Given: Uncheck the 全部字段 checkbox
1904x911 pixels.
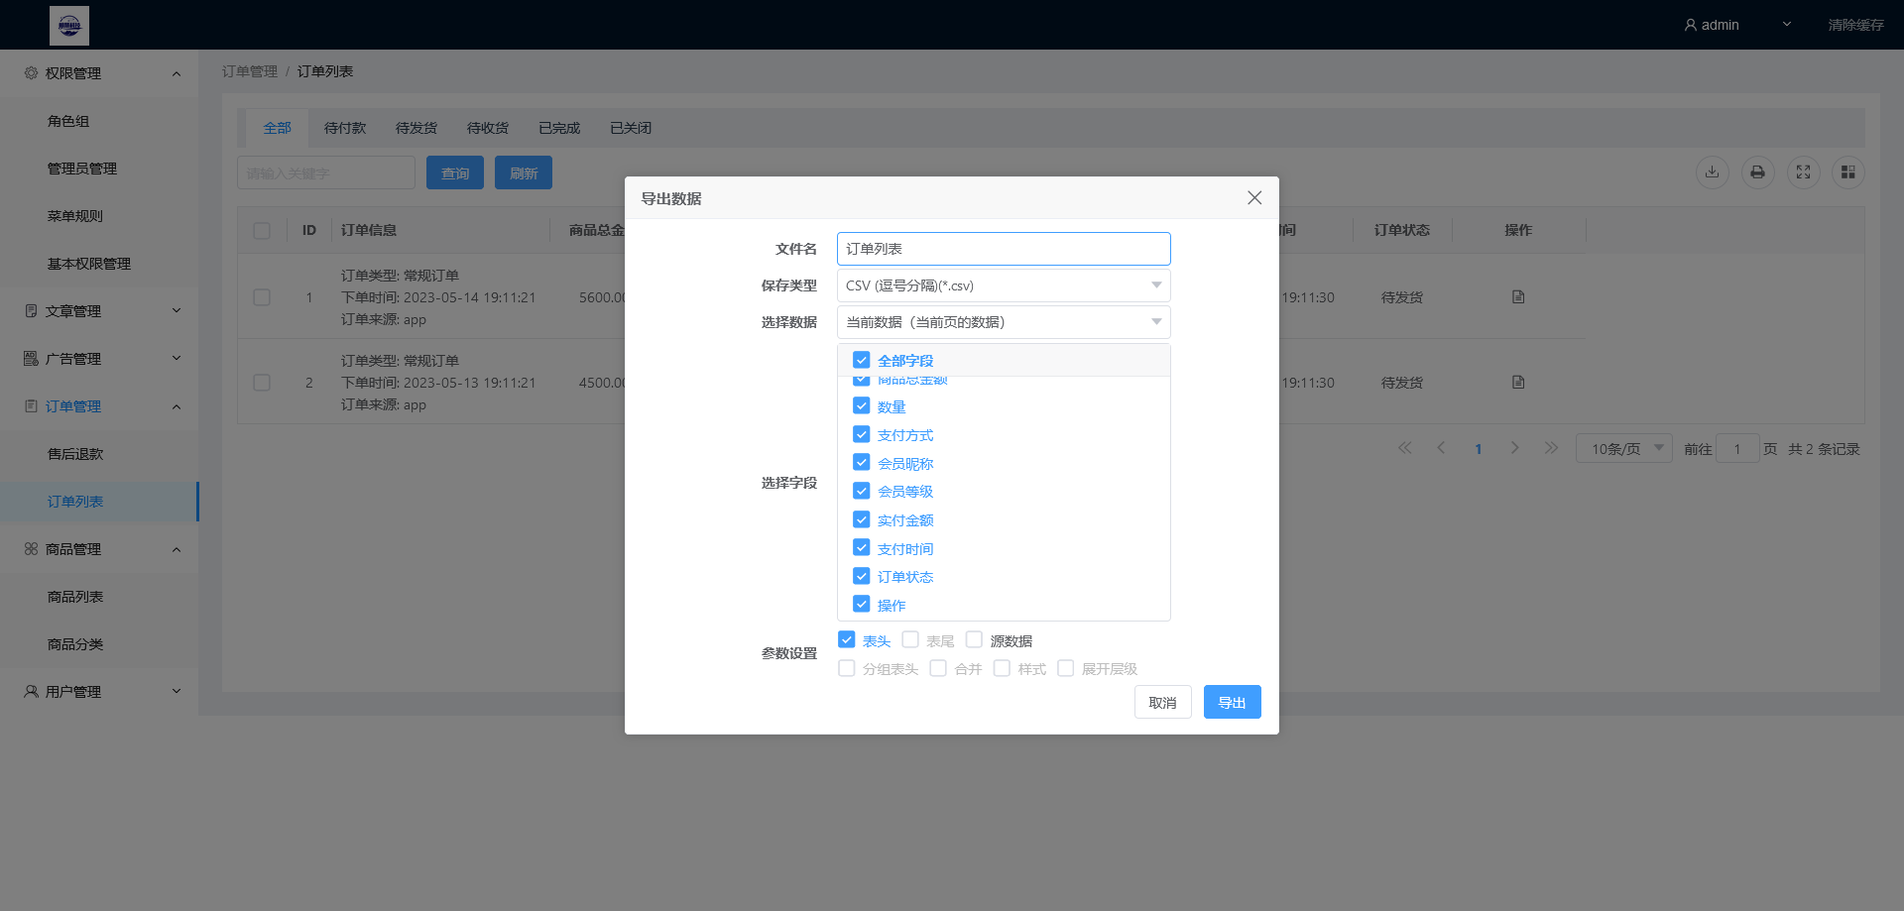Looking at the screenshot, I should point(861,360).
